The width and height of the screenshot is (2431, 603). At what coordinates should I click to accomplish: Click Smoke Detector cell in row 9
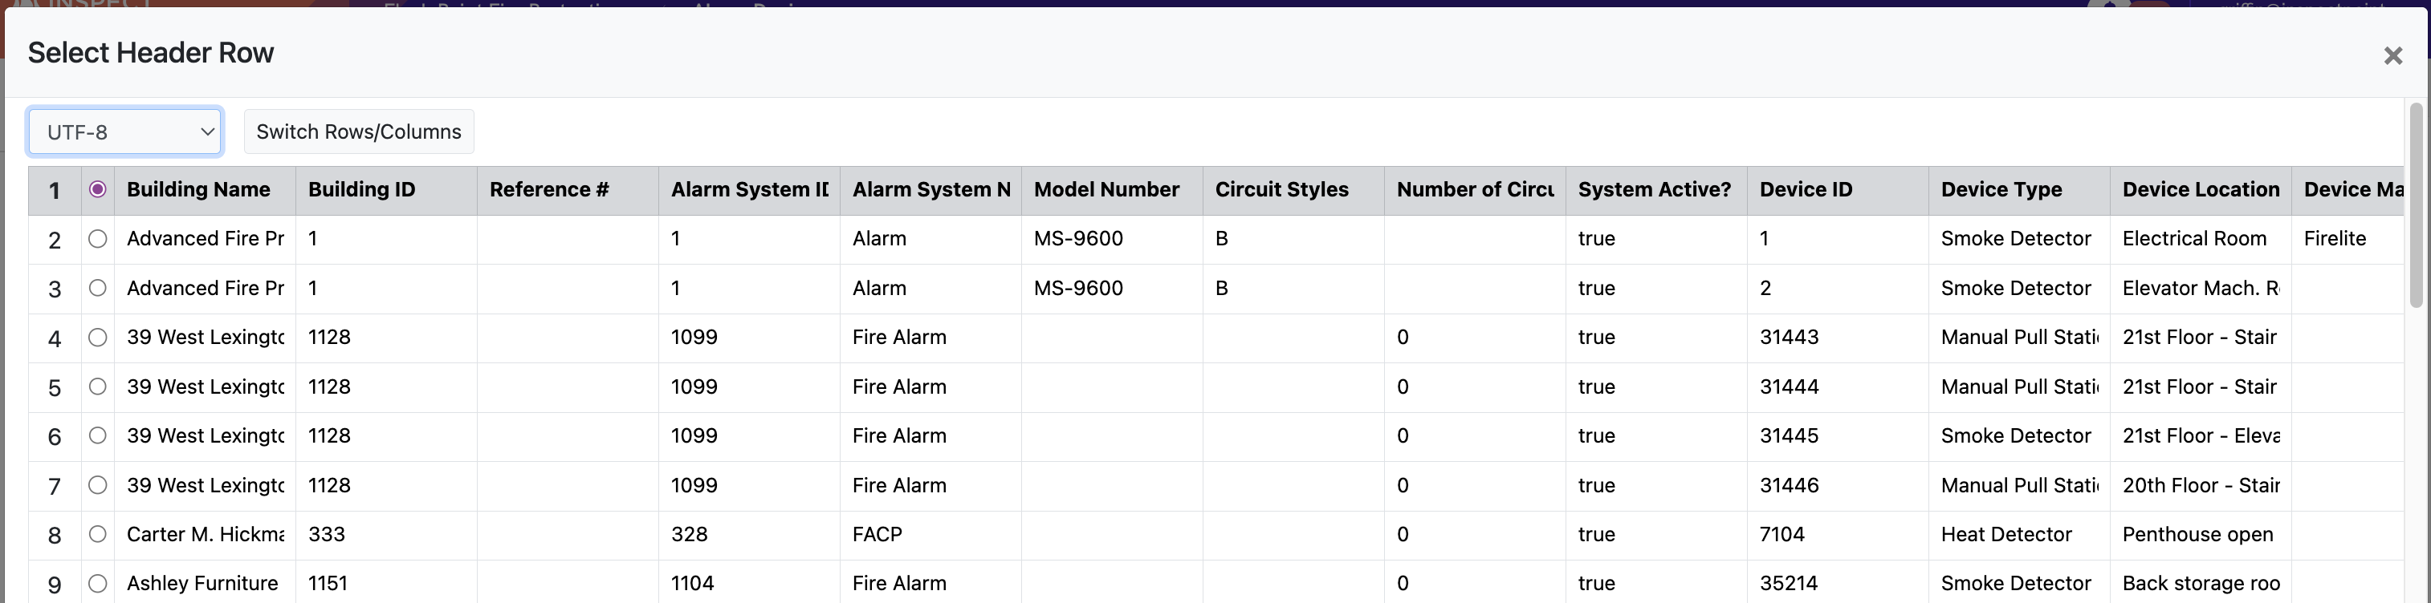(x=2018, y=583)
